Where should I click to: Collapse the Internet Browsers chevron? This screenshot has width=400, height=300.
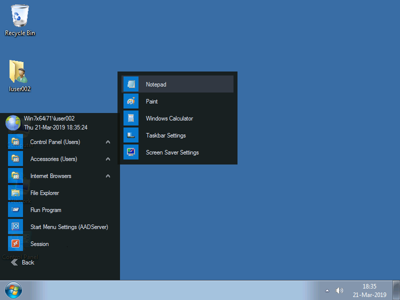click(108, 176)
